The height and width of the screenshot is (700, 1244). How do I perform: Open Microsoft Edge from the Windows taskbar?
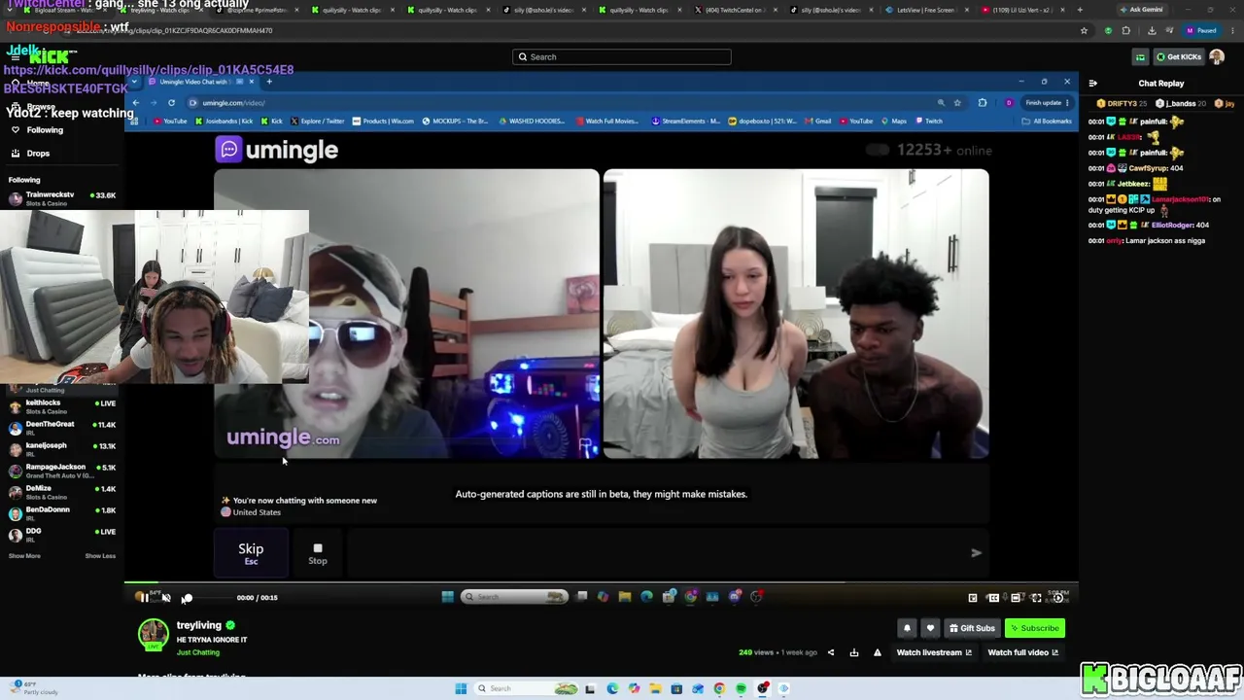(612, 688)
